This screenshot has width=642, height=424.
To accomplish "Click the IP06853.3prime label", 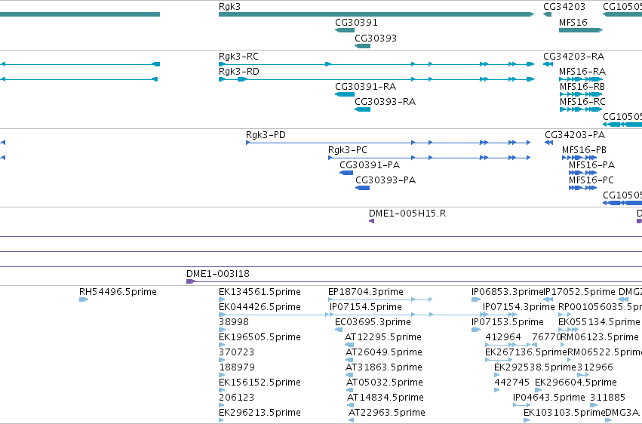I will (507, 292).
